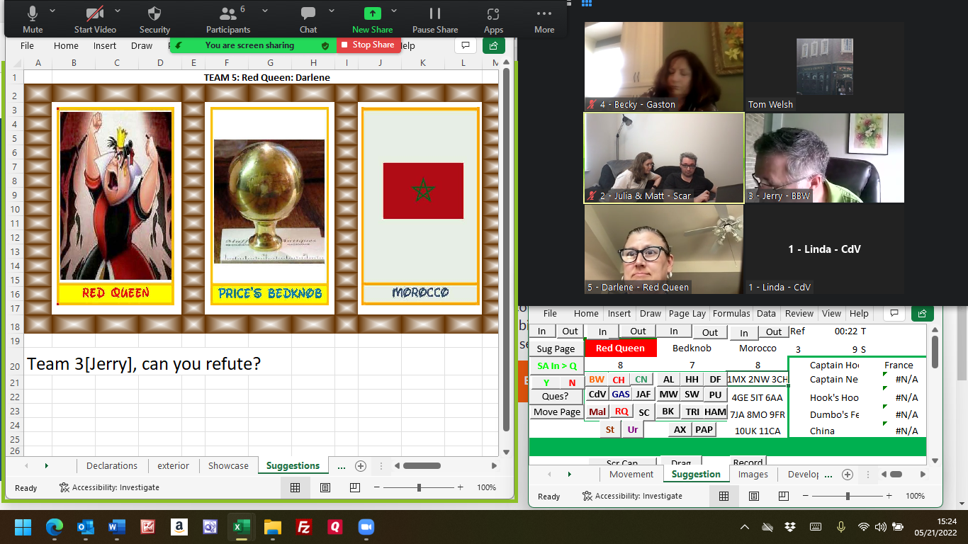968x544 pixels.
Task: Open Comments icon in right Excel window
Action: pyautogui.click(x=894, y=313)
